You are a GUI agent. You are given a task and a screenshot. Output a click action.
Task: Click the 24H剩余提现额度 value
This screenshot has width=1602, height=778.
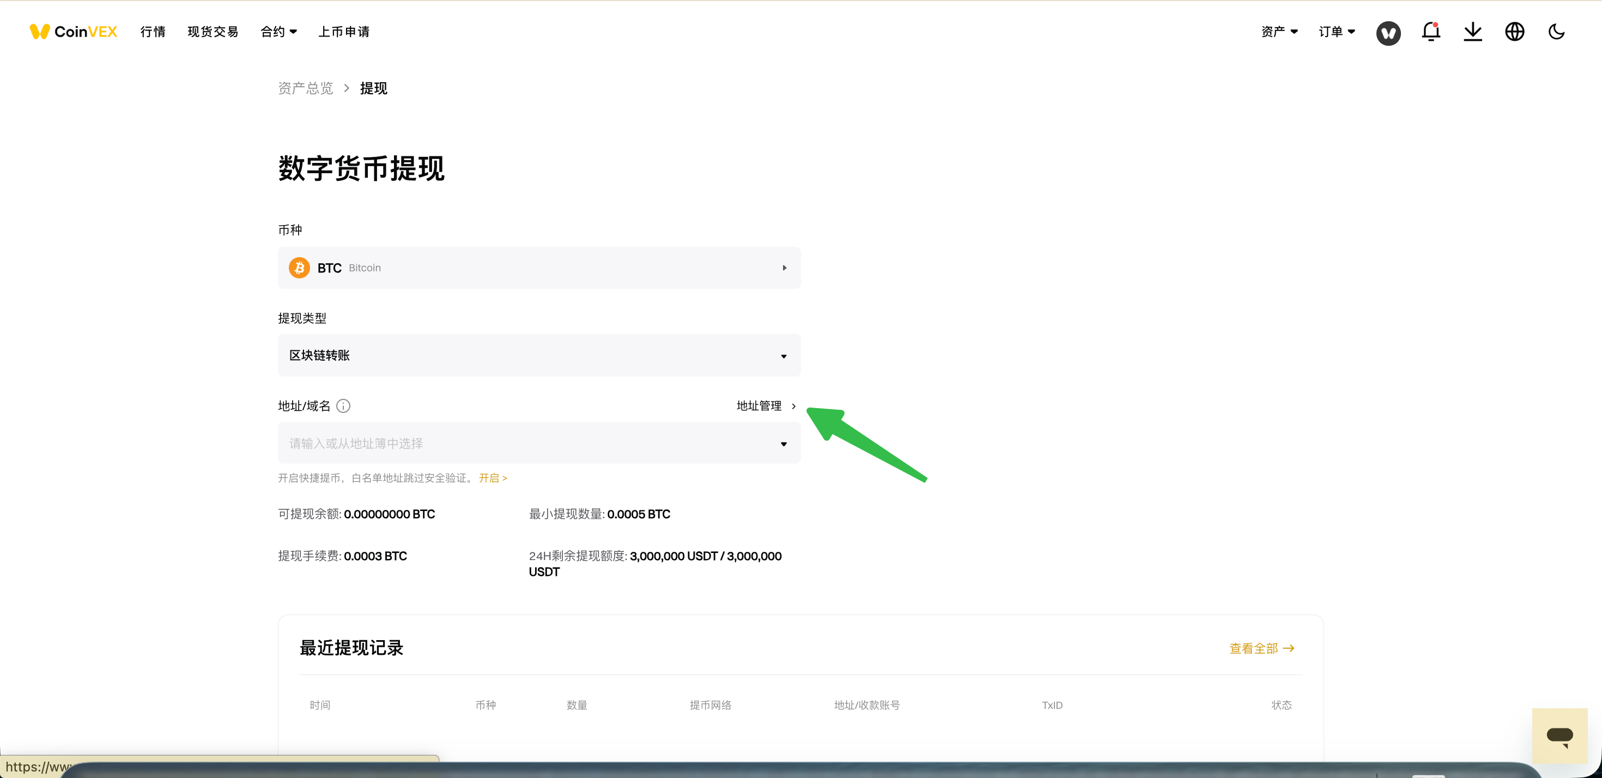[x=656, y=564]
